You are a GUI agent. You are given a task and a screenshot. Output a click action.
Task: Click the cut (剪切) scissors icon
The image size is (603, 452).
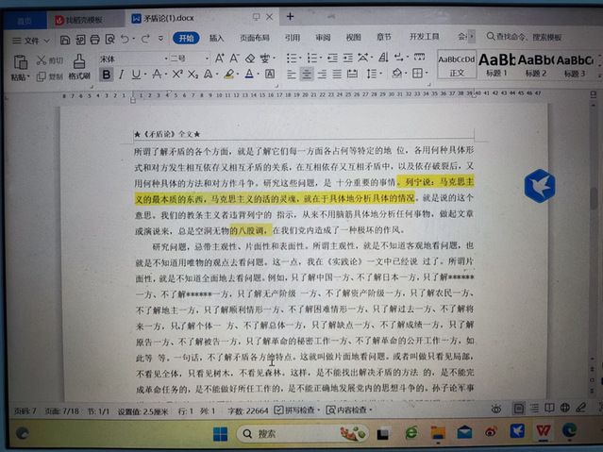click(x=42, y=59)
